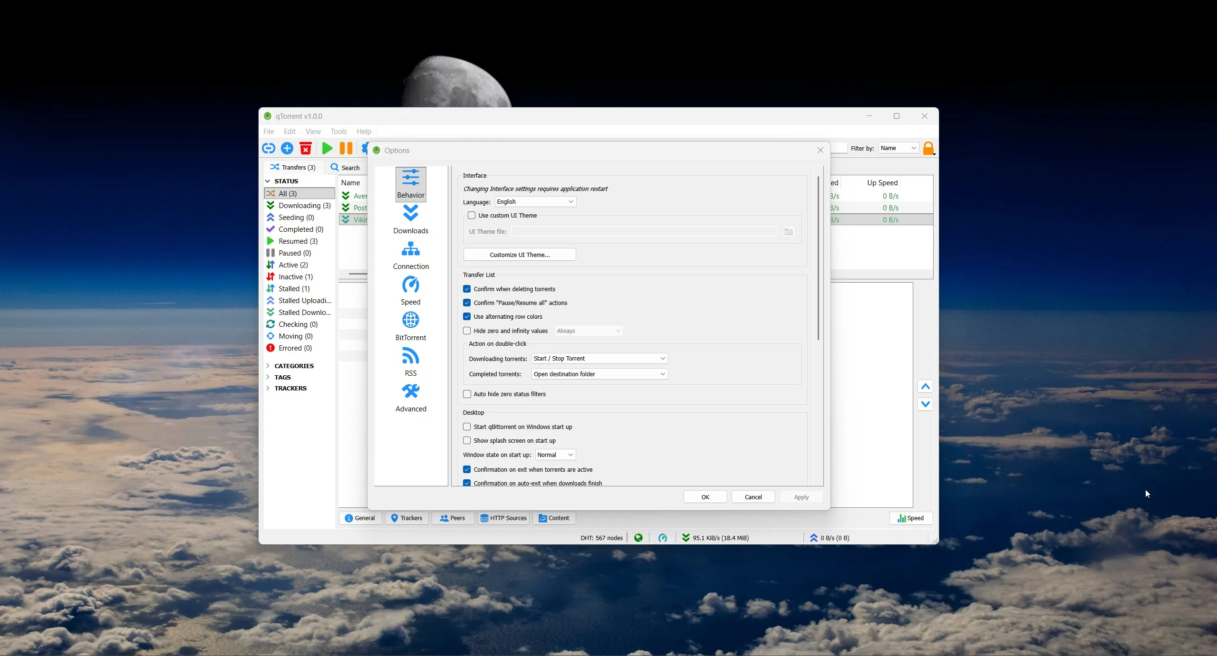Click the Cancel button
1217x656 pixels.
tap(753, 497)
